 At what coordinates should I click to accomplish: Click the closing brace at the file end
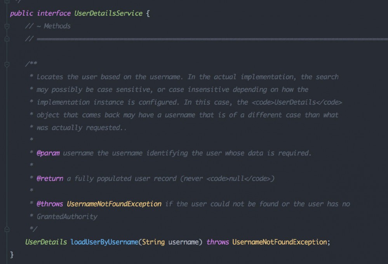tap(11, 255)
